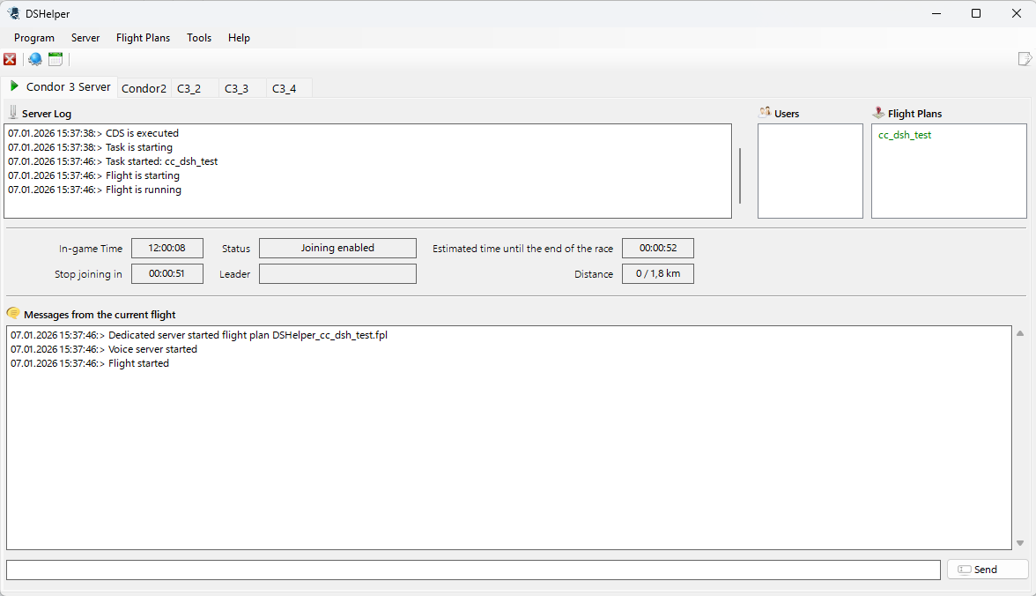Image resolution: width=1036 pixels, height=596 pixels.
Task: Click the chat message input field
Action: tap(473, 570)
